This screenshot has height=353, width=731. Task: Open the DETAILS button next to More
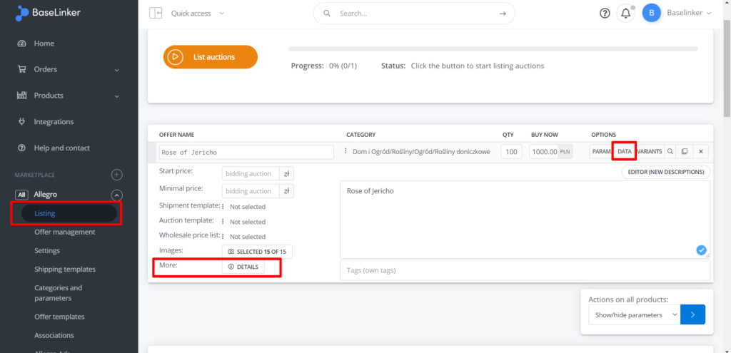[243, 267]
